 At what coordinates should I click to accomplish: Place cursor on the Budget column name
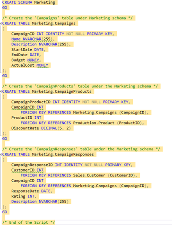(x=18, y=60)
